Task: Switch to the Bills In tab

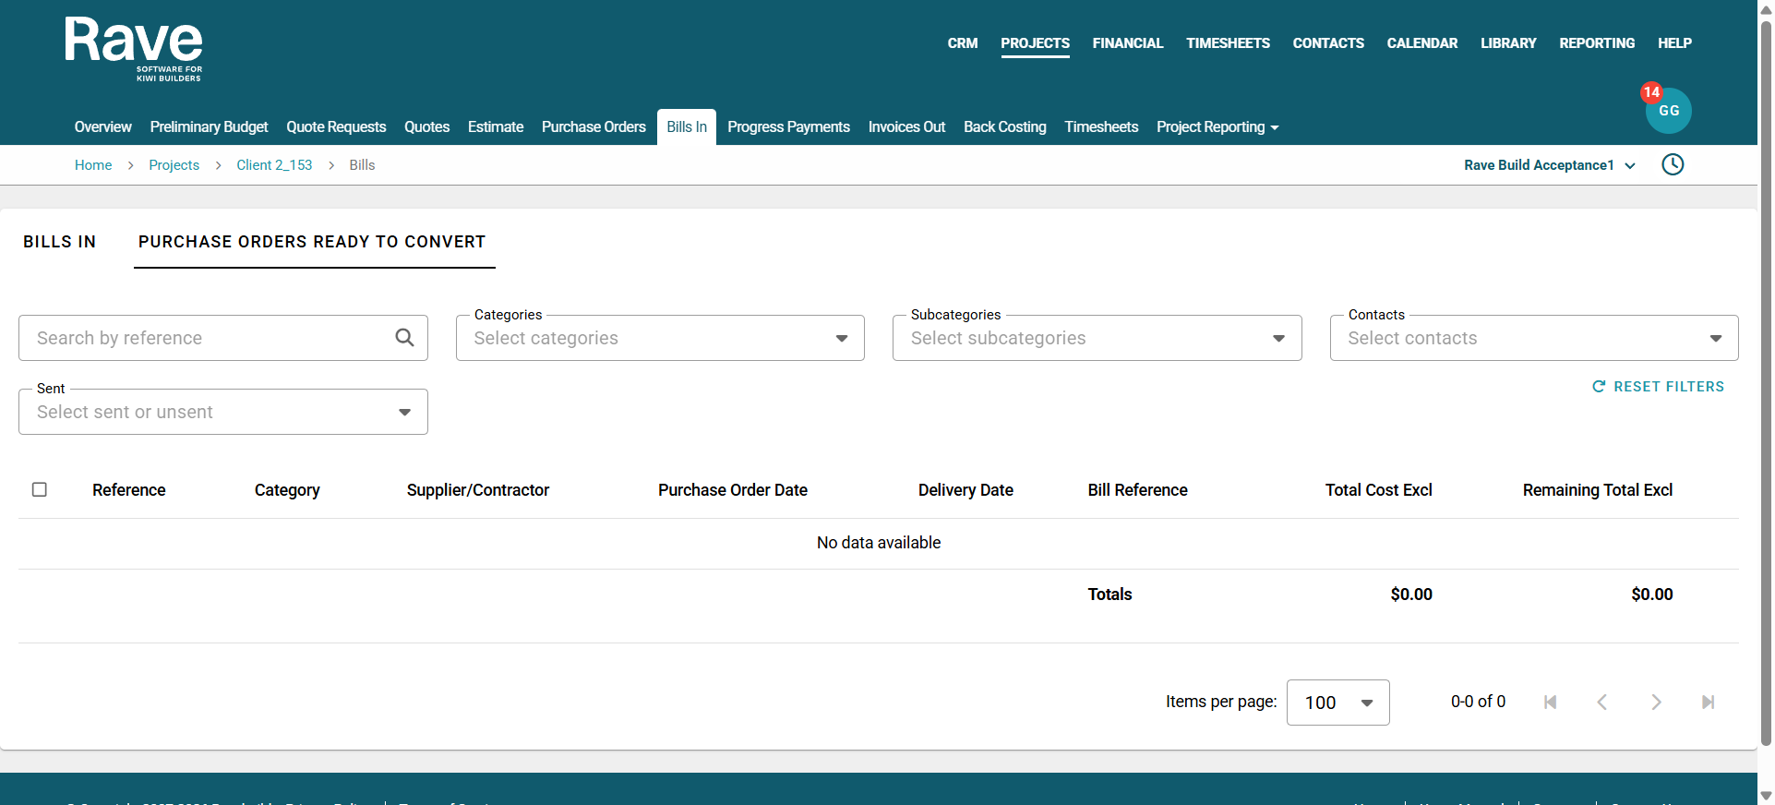Action: point(60,242)
